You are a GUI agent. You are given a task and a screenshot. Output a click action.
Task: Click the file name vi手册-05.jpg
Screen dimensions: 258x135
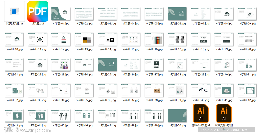pyautogui.click(x=154, y=23)
